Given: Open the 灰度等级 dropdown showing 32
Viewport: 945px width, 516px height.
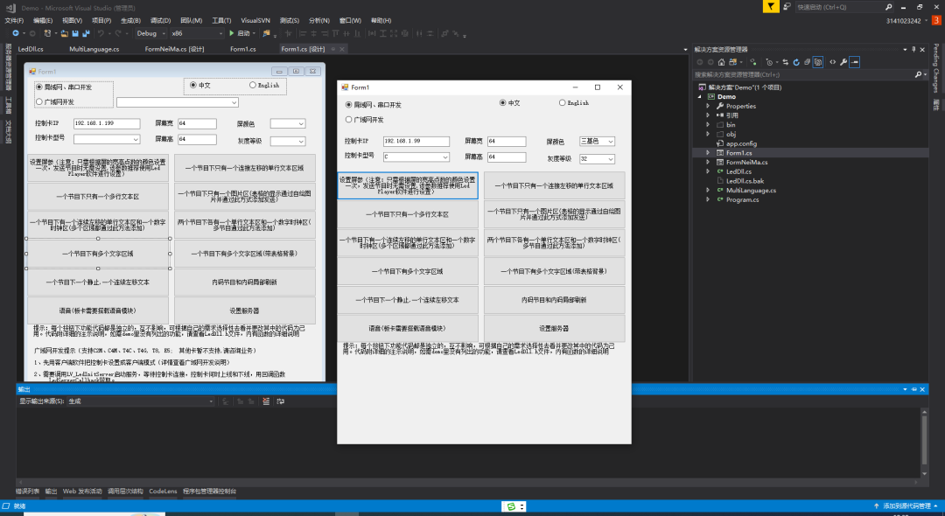Looking at the screenshot, I should (597, 158).
